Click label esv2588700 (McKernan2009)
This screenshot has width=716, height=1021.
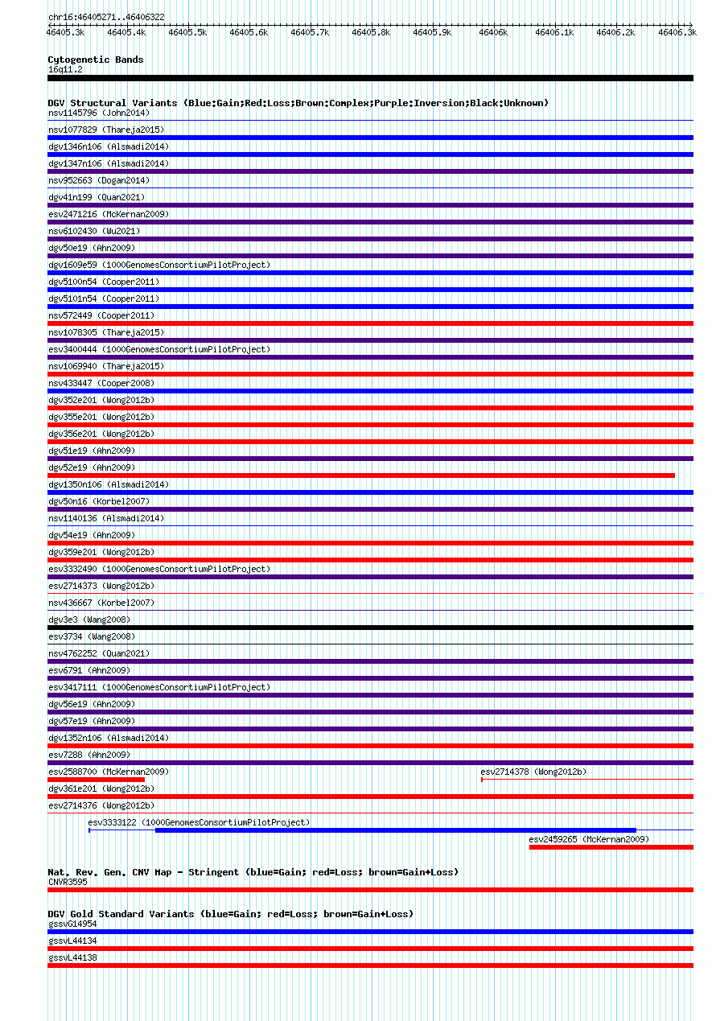pyautogui.click(x=109, y=772)
